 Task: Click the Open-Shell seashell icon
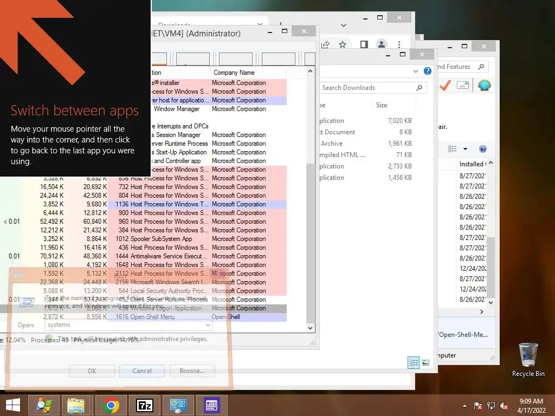coord(484,85)
